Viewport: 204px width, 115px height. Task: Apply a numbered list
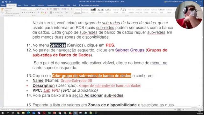click(x=55, y=9)
